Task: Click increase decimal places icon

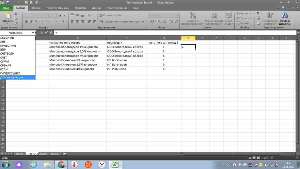Action: 171,22
